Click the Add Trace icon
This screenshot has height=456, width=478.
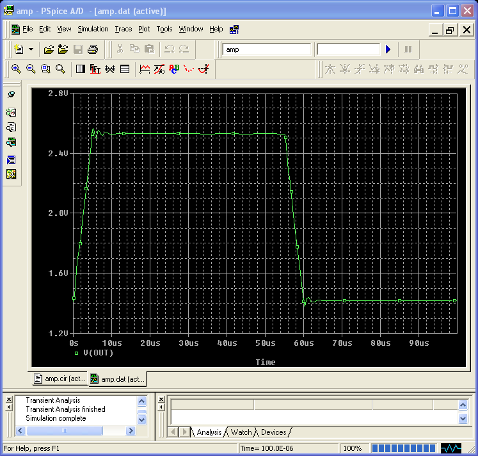[x=145, y=69]
